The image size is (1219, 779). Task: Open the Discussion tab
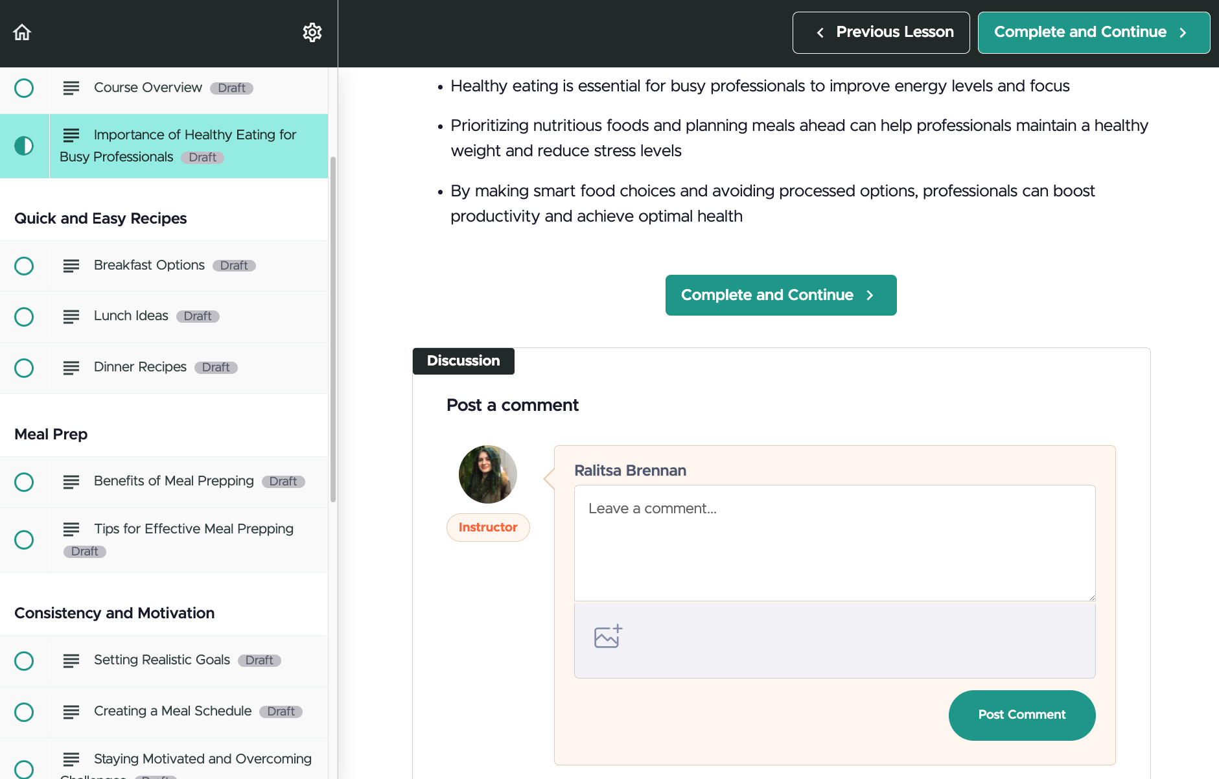[x=463, y=361]
